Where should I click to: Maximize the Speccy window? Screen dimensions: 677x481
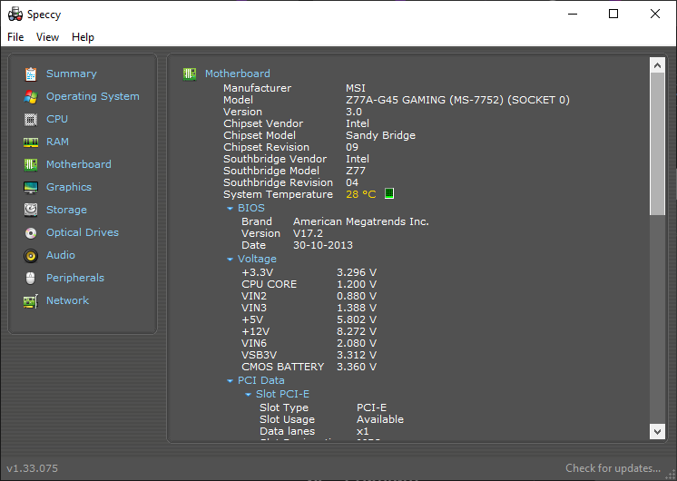(613, 15)
